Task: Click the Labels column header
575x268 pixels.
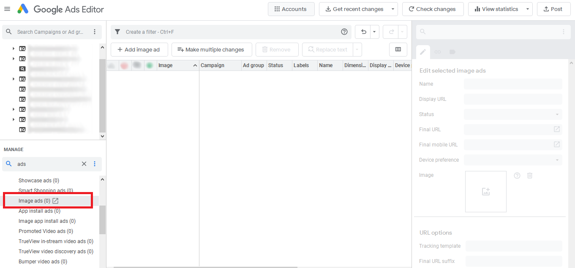Action: pyautogui.click(x=305, y=65)
